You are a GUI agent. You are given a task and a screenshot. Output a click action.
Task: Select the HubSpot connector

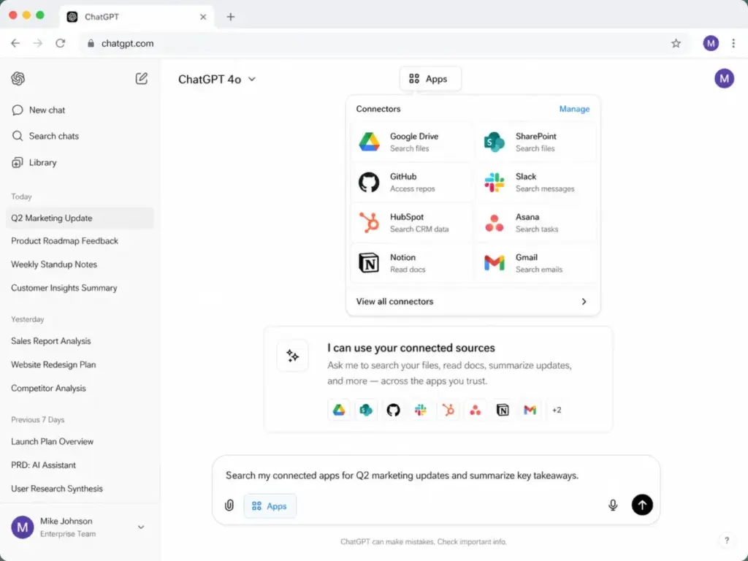pos(411,223)
